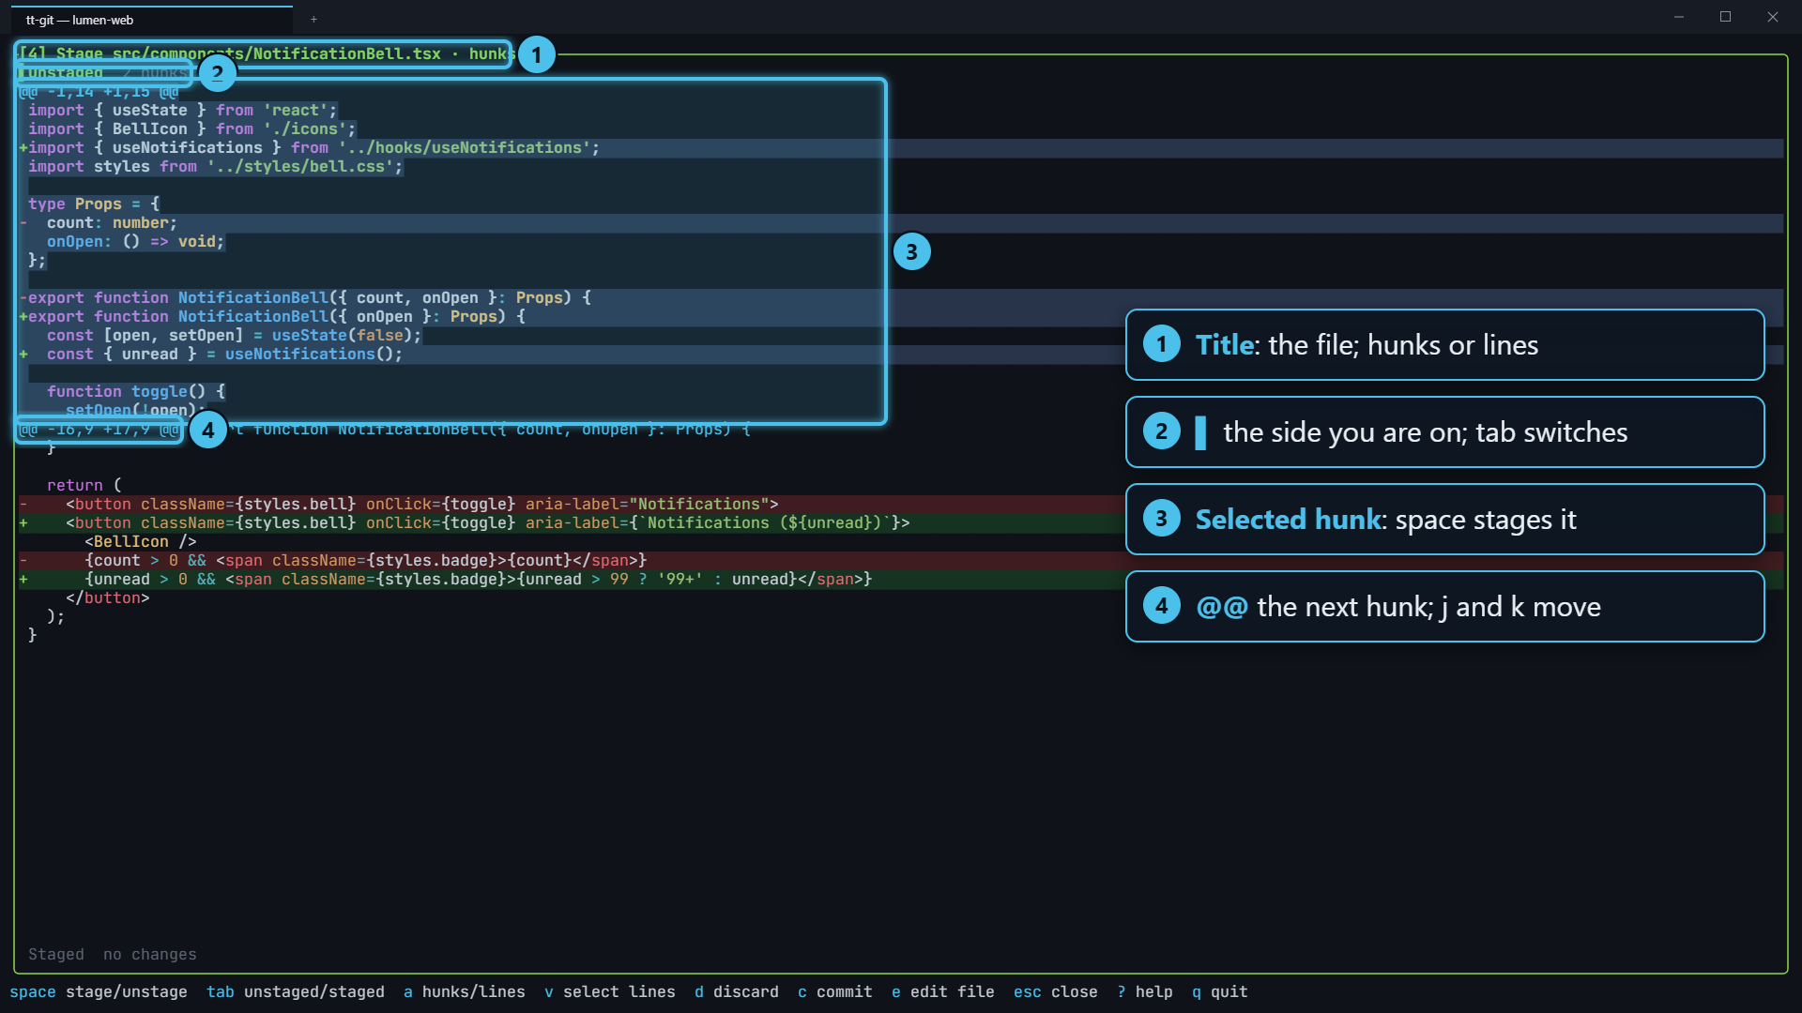Image resolution: width=1802 pixels, height=1013 pixels.
Task: Click the space stage/unstage hint
Action: (x=99, y=991)
